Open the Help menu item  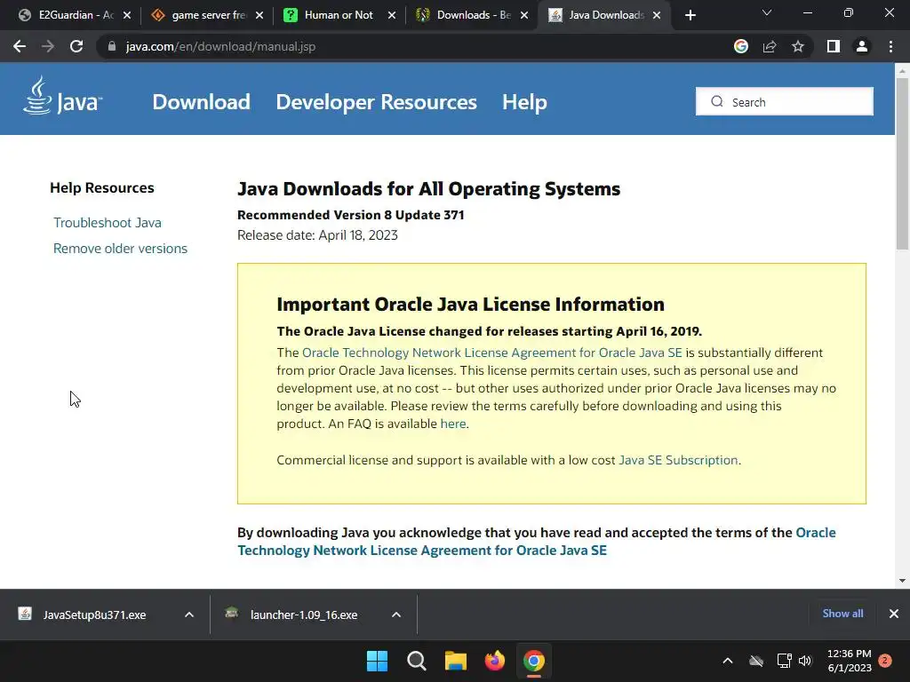click(524, 102)
